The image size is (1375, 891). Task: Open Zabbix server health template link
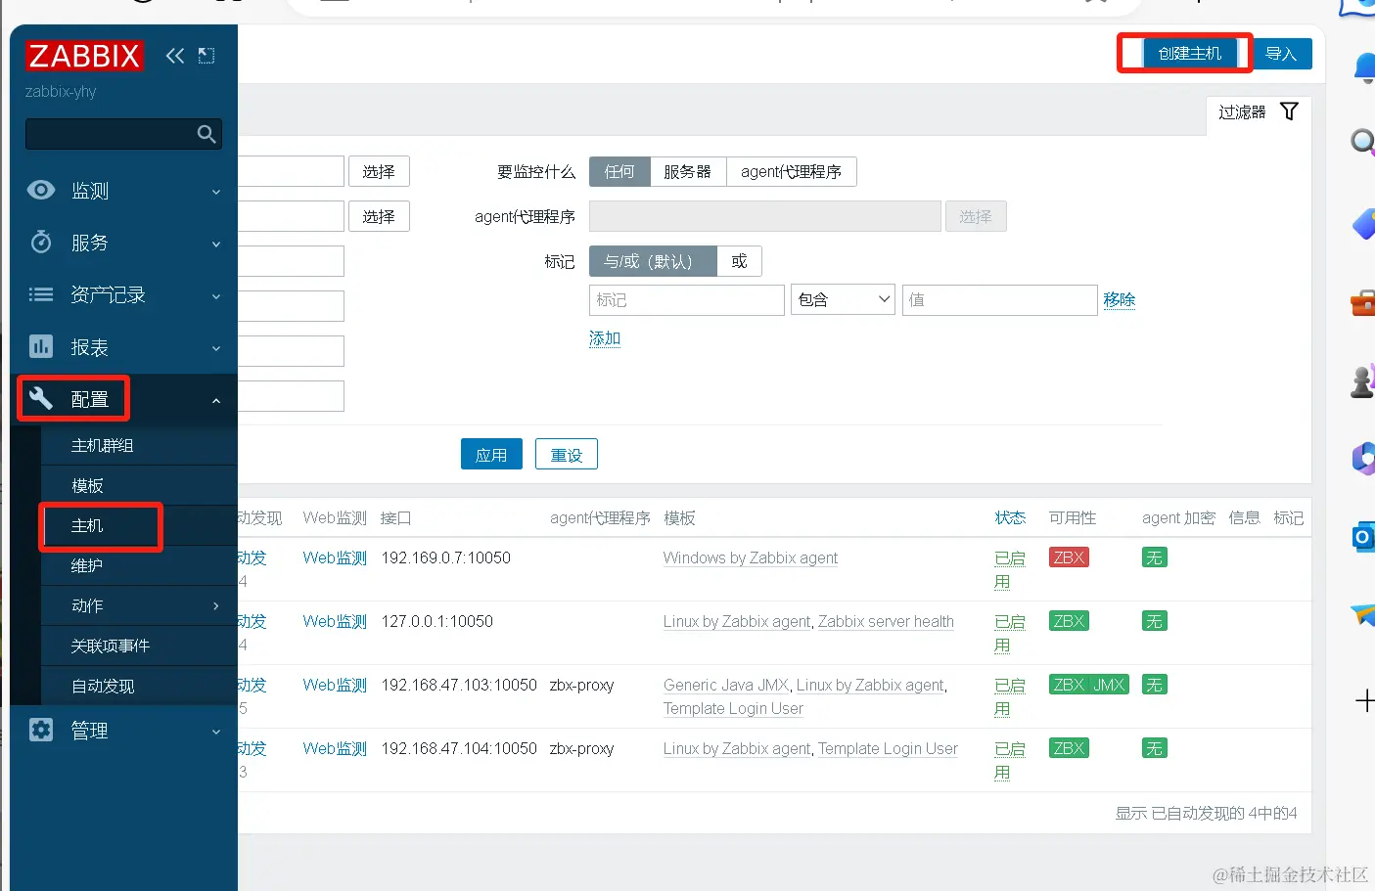pos(886,621)
